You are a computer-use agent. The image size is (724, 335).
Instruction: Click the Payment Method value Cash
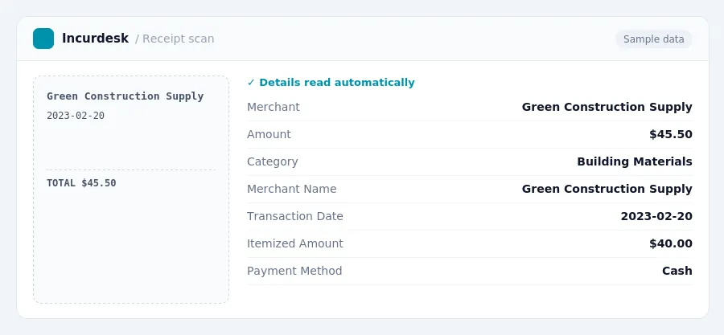pyautogui.click(x=677, y=271)
